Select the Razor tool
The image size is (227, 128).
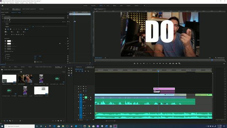pos(71,71)
